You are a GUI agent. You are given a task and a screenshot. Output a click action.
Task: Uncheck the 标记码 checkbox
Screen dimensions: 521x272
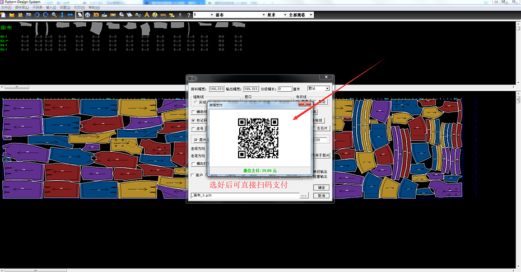194,120
